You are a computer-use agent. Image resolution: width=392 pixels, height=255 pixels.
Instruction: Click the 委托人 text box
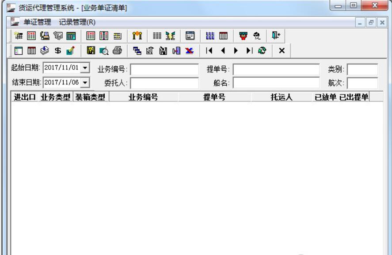pyautogui.click(x=164, y=81)
